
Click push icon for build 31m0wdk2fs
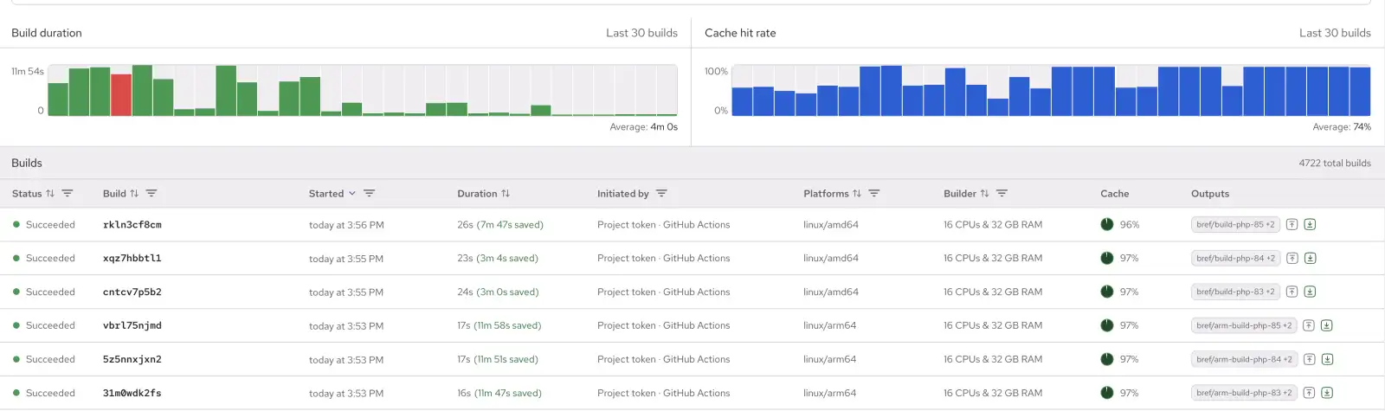pyautogui.click(x=1309, y=393)
